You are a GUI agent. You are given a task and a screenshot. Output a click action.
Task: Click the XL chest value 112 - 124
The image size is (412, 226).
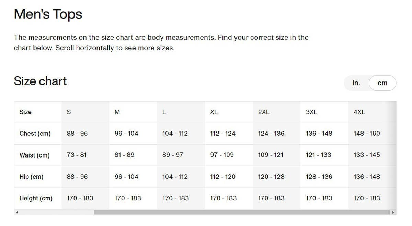pyautogui.click(x=223, y=134)
